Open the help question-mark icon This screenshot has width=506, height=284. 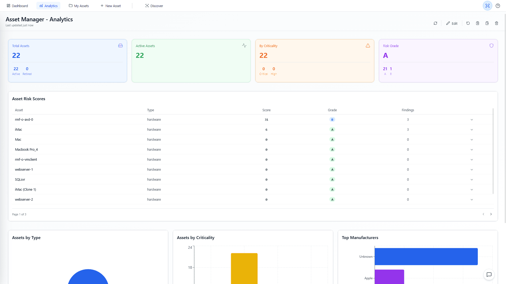pyautogui.click(x=498, y=6)
